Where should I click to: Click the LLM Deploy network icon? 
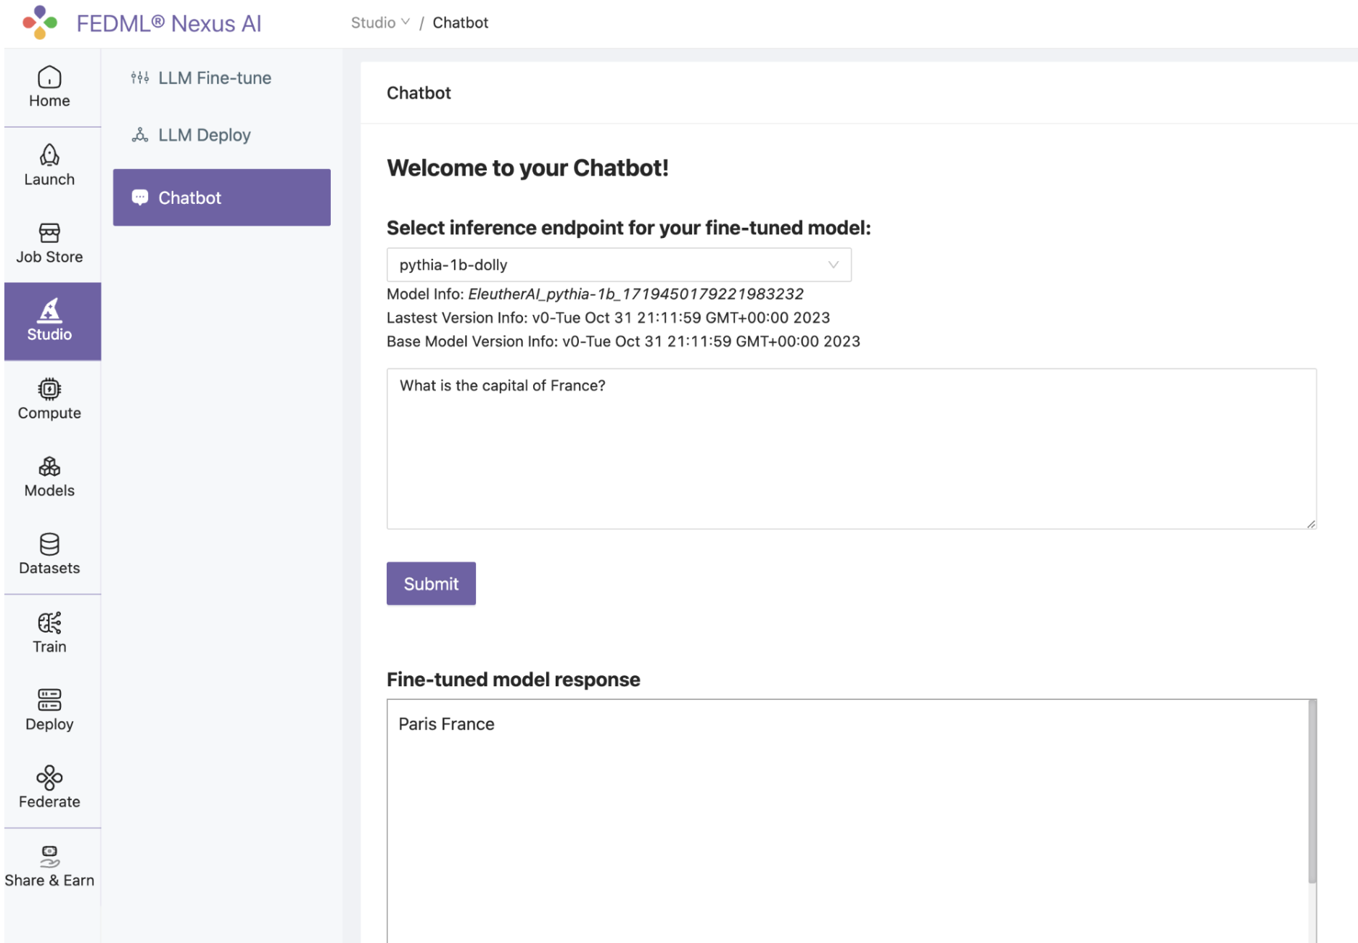coord(140,135)
